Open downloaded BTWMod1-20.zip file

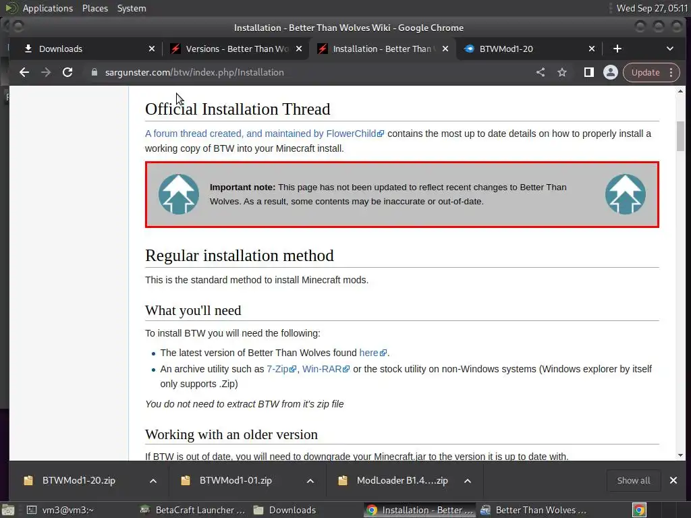[78, 480]
